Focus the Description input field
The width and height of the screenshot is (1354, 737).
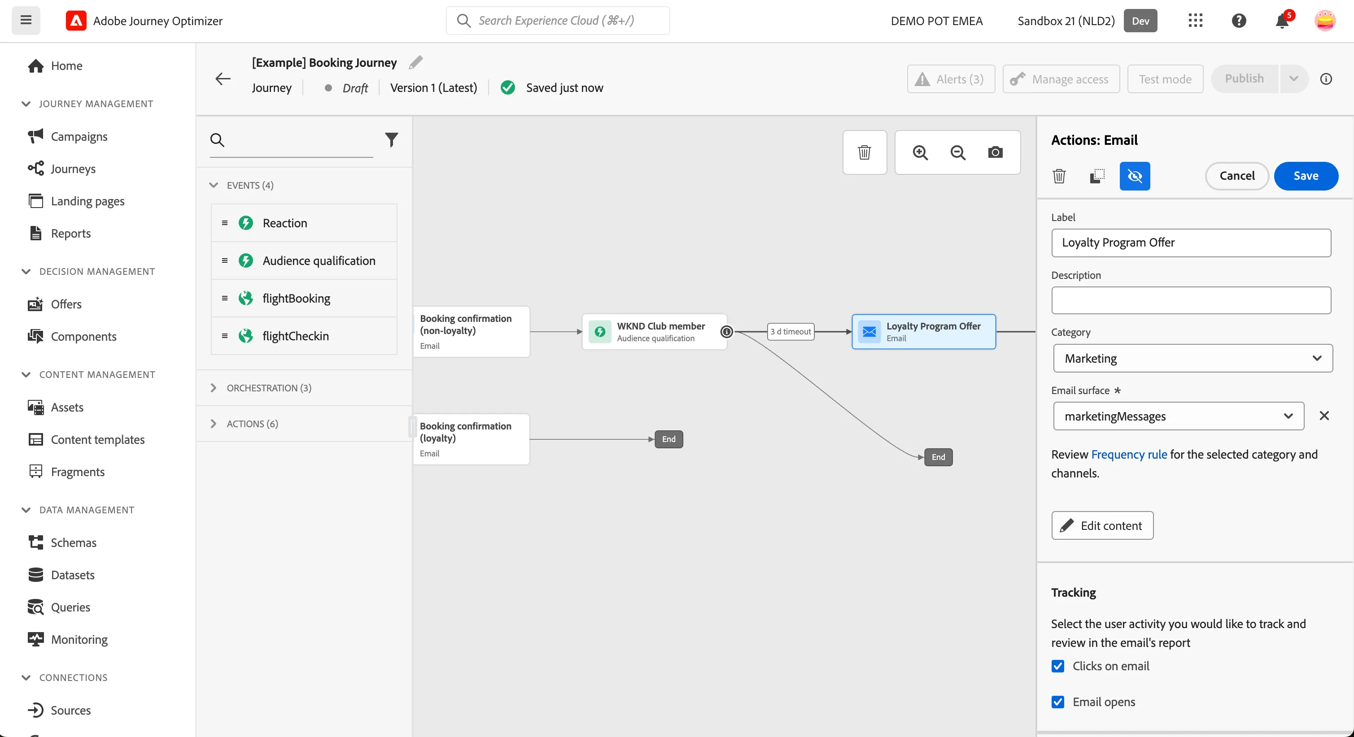(1191, 300)
